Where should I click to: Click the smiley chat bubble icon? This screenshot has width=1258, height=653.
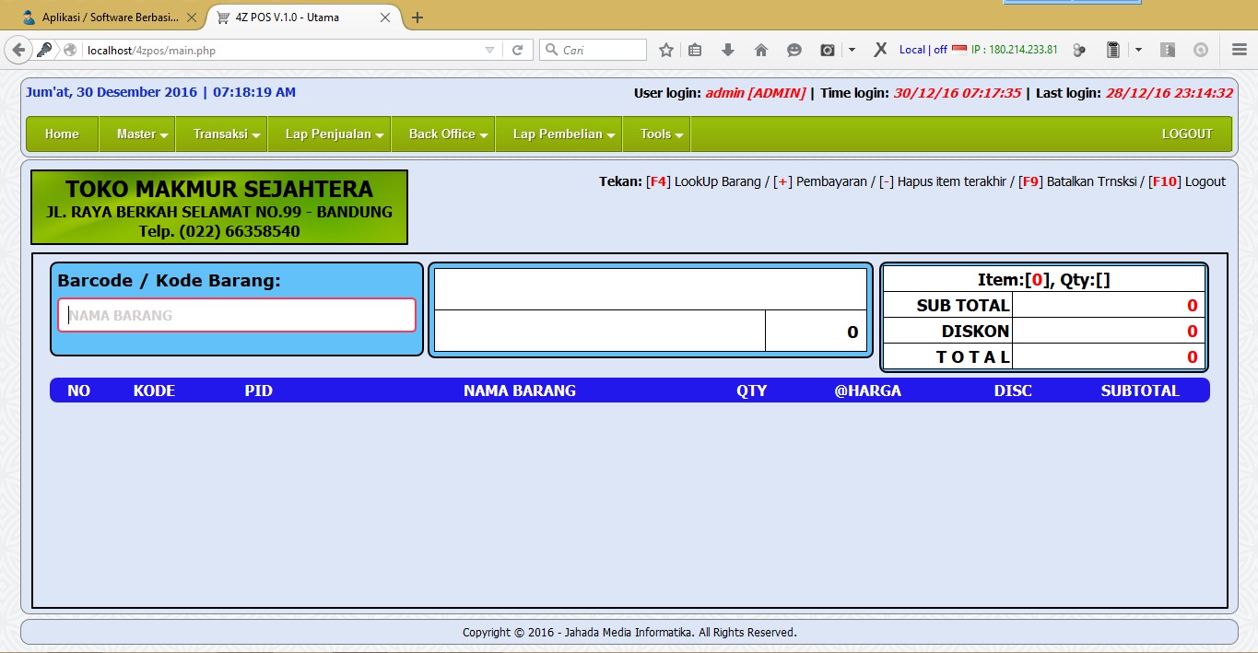(x=794, y=50)
